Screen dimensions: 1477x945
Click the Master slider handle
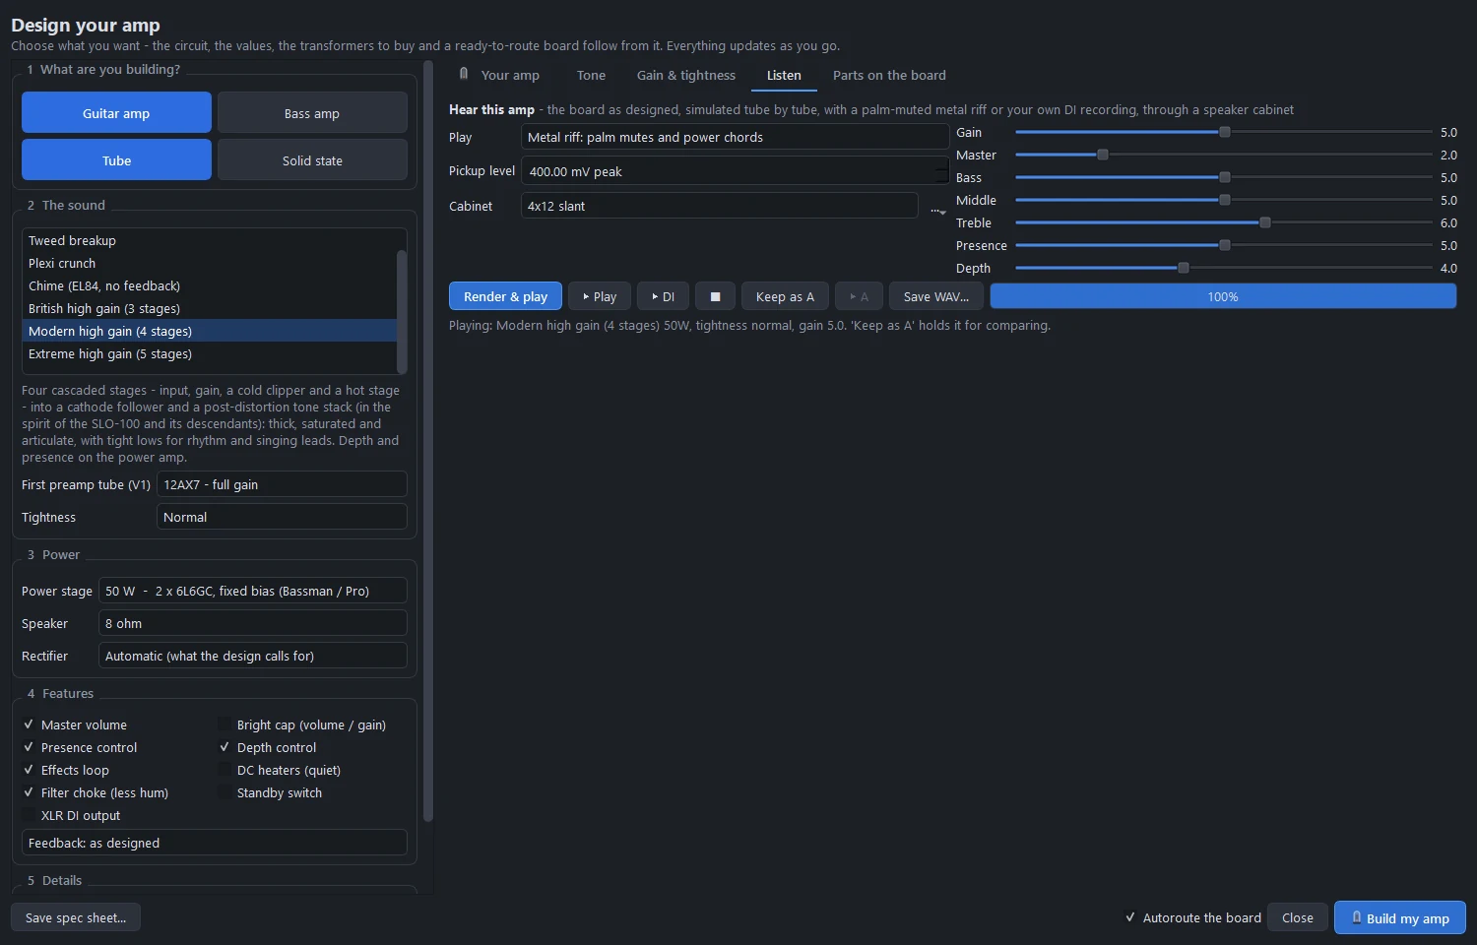tap(1103, 155)
